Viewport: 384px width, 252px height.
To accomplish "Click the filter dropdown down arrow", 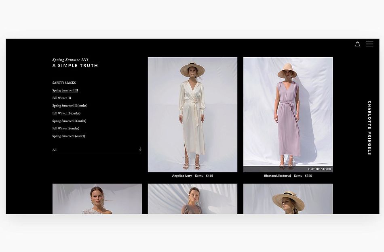I will 140,149.
